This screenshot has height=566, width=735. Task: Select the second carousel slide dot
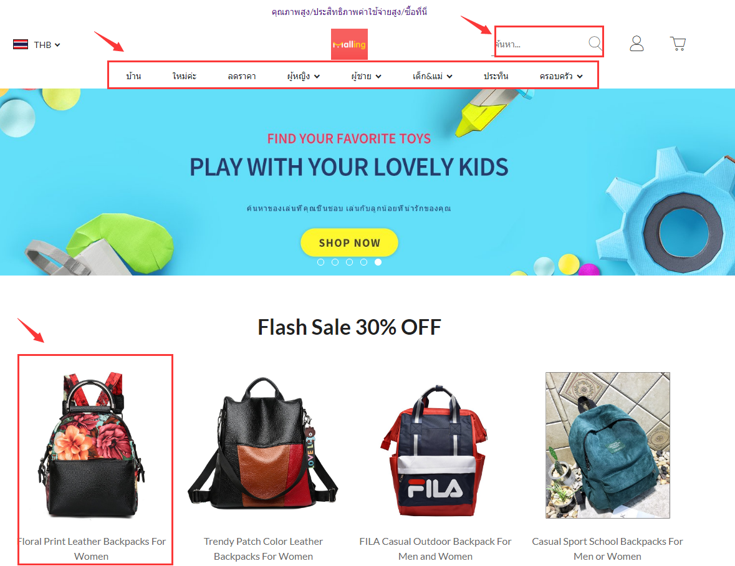click(x=335, y=262)
